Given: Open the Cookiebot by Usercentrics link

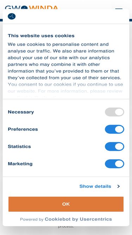Looking at the screenshot, I should 78,219.
